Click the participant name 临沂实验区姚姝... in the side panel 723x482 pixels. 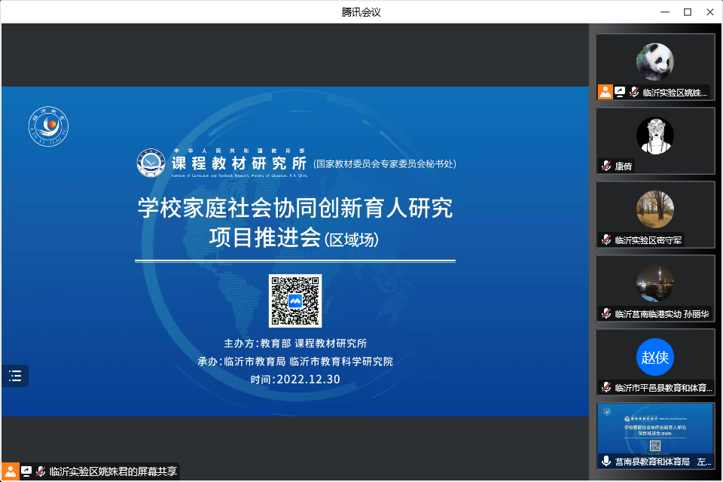click(675, 93)
